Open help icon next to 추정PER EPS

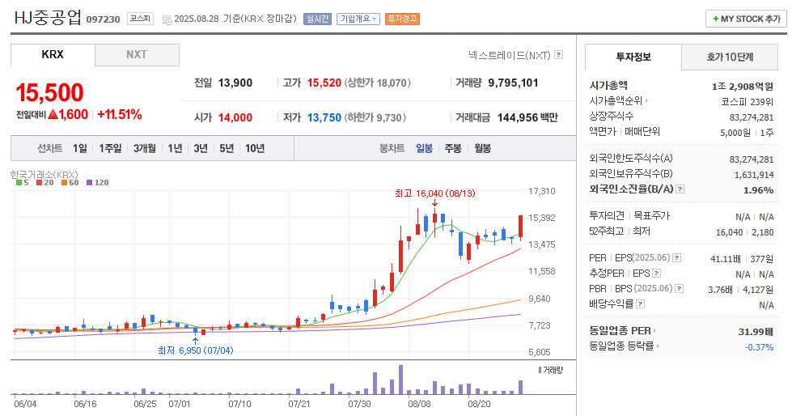(656, 274)
